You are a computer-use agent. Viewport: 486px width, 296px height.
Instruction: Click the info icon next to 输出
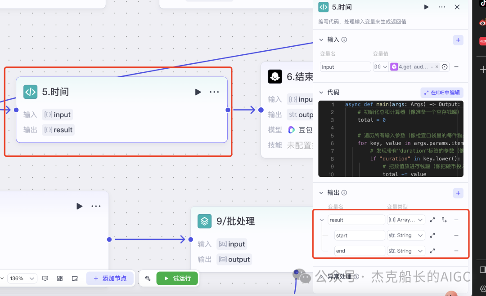(x=344, y=193)
